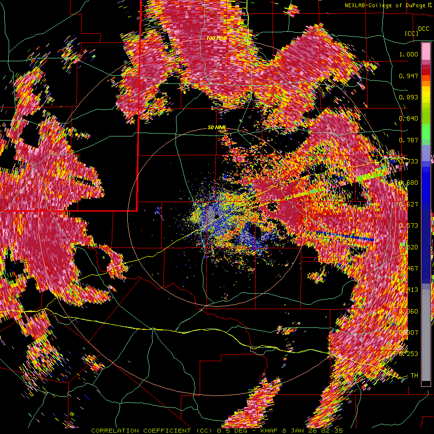Select the 0.893 scale value
Viewport: 434px width, 434px height.
click(x=408, y=97)
